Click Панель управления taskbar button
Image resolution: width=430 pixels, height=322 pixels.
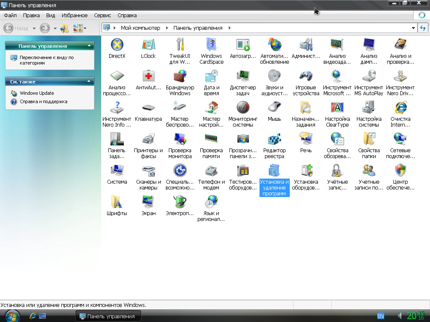[x=108, y=316]
